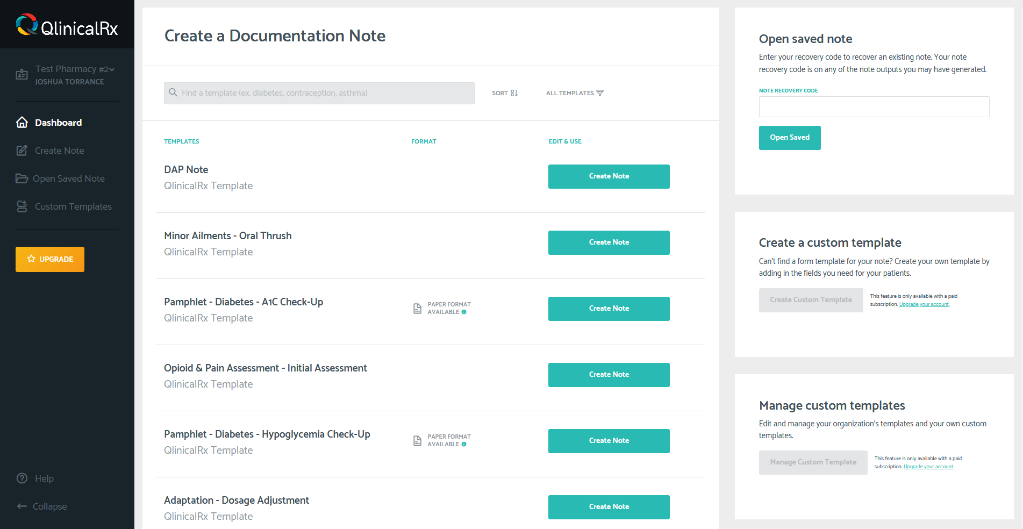Click paper document icon for A1C Check-Up
Viewport: 1023px width, 529px height.
417,309
